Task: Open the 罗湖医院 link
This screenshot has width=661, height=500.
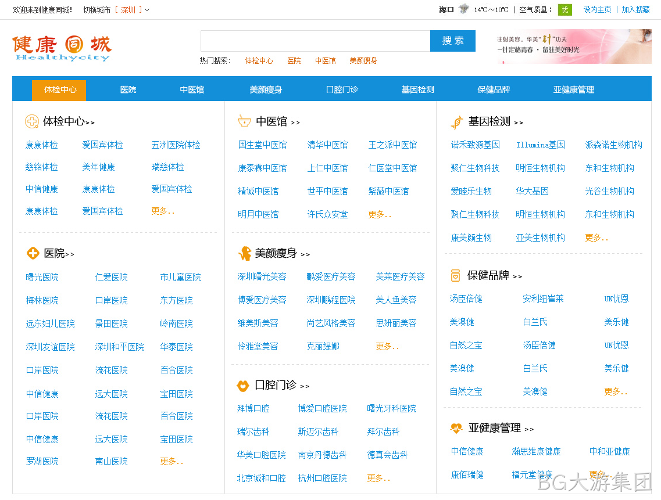Action: coord(42,461)
